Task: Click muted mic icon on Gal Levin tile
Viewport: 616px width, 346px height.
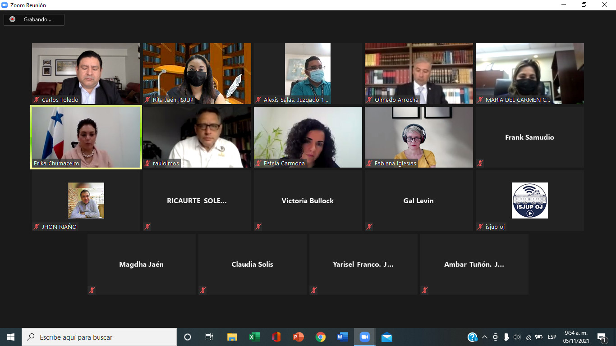Action: 369,227
